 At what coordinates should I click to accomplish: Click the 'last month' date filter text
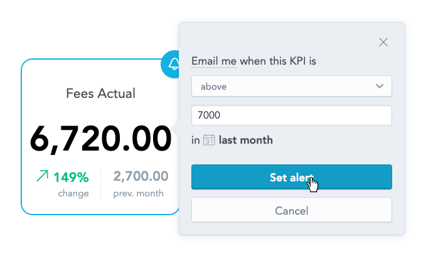(x=245, y=140)
